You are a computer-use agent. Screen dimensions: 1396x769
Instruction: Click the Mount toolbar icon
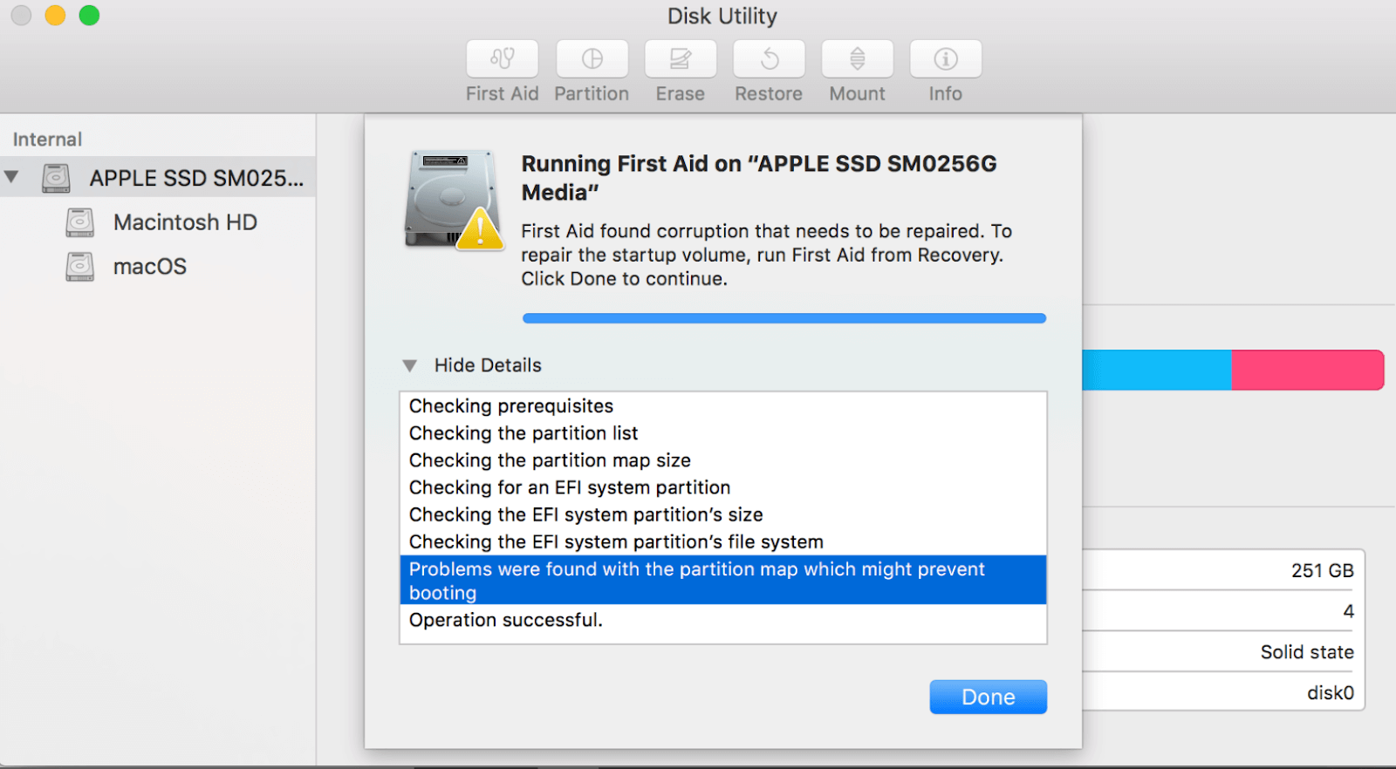(857, 58)
